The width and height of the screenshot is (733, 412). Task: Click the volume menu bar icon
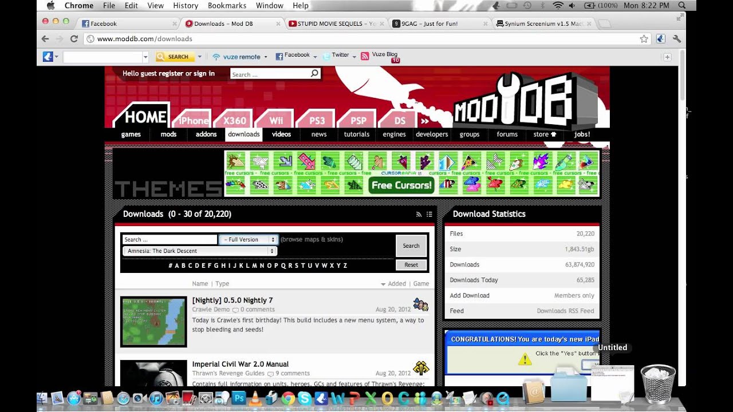tap(572, 5)
